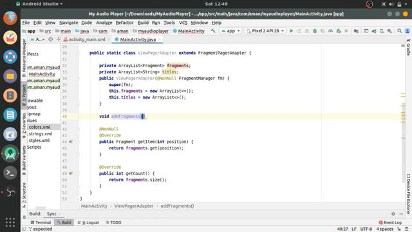The height and width of the screenshot is (232, 412).
Task: Hide the Build panel with minimize dash
Action: (401, 214)
